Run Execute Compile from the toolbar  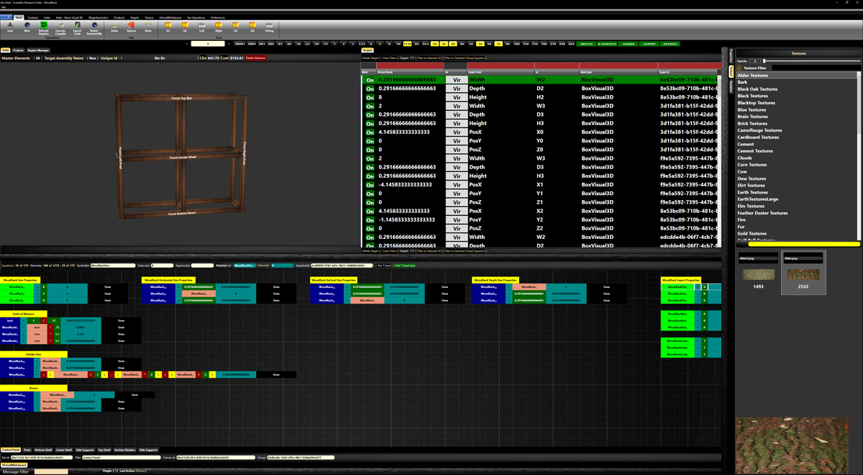pyautogui.click(x=60, y=25)
